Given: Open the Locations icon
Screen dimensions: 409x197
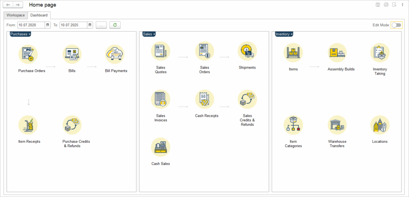Looking at the screenshot, I should pyautogui.click(x=380, y=125).
